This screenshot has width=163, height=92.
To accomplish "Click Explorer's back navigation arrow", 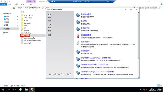I will click(x=2, y=8).
